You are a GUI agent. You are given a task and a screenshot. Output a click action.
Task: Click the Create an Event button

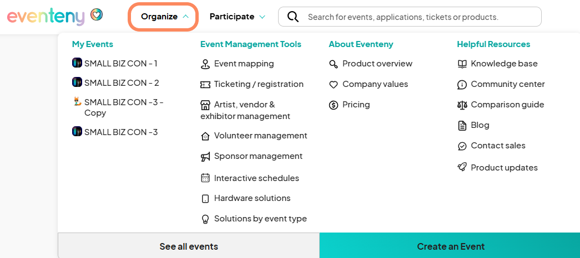point(450,245)
